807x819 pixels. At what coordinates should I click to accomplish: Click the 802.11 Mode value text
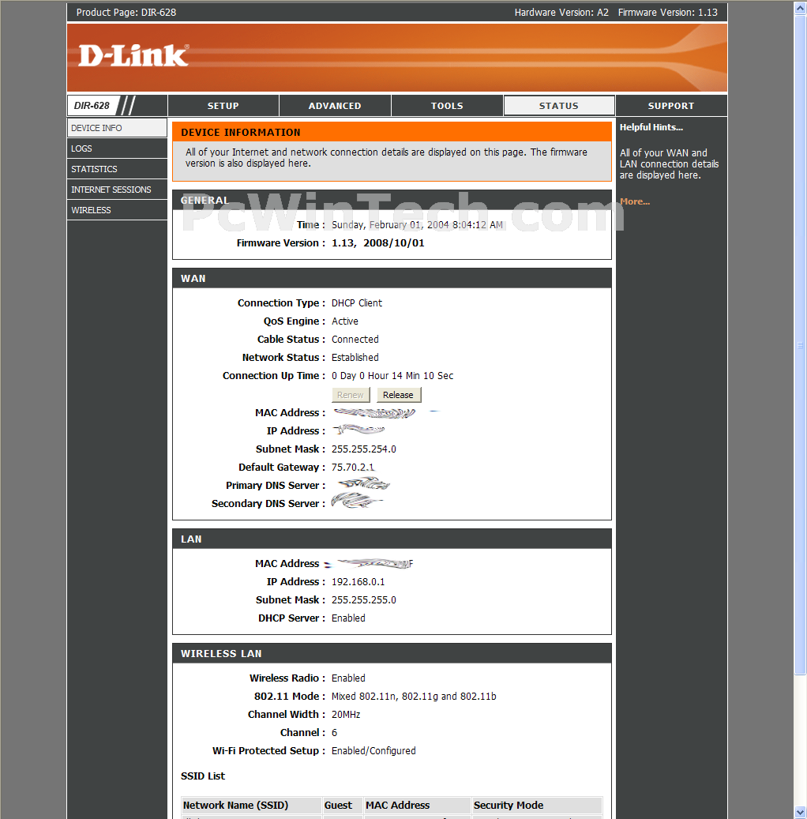pyautogui.click(x=414, y=697)
